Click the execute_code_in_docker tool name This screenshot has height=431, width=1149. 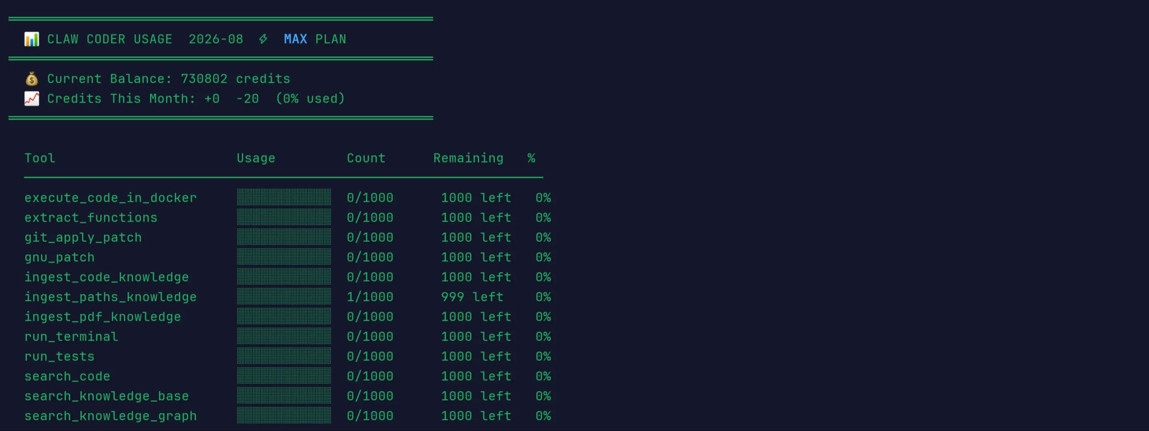tap(110, 198)
